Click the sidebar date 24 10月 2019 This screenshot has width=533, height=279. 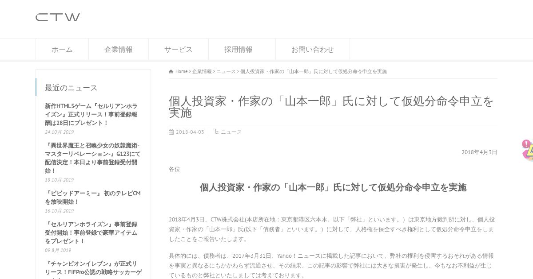click(59, 132)
